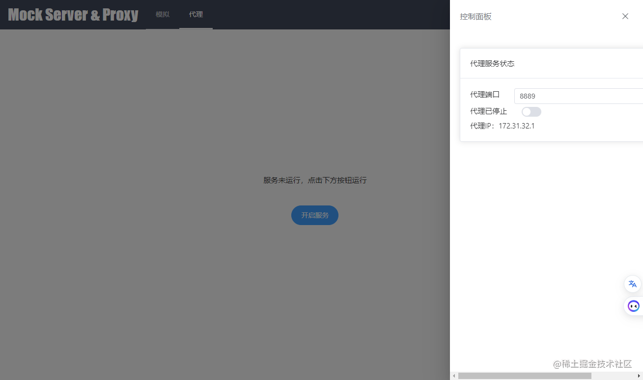Click the 代理服务状态 card header
Image resolution: width=643 pixels, height=380 pixels.
[x=552, y=63]
